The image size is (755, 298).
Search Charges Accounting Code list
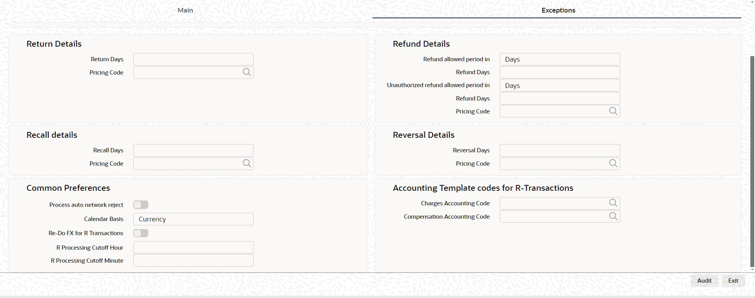click(613, 203)
